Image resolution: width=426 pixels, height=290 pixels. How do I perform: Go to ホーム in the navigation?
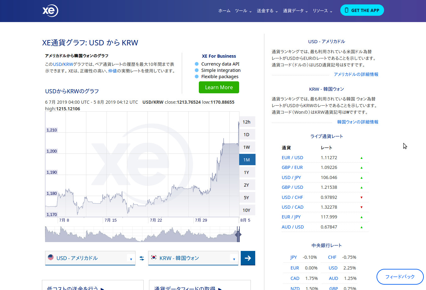click(x=224, y=11)
